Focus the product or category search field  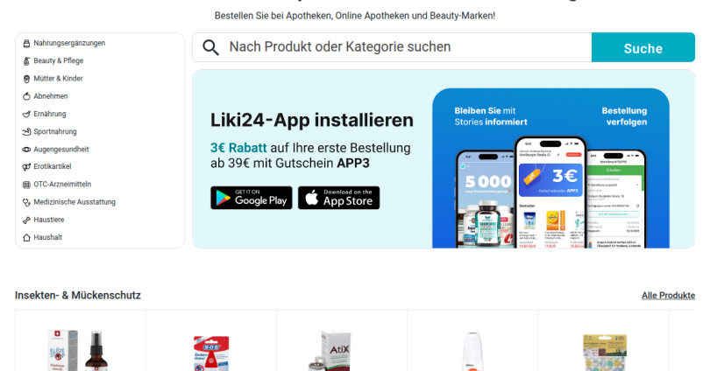pyautogui.click(x=392, y=47)
